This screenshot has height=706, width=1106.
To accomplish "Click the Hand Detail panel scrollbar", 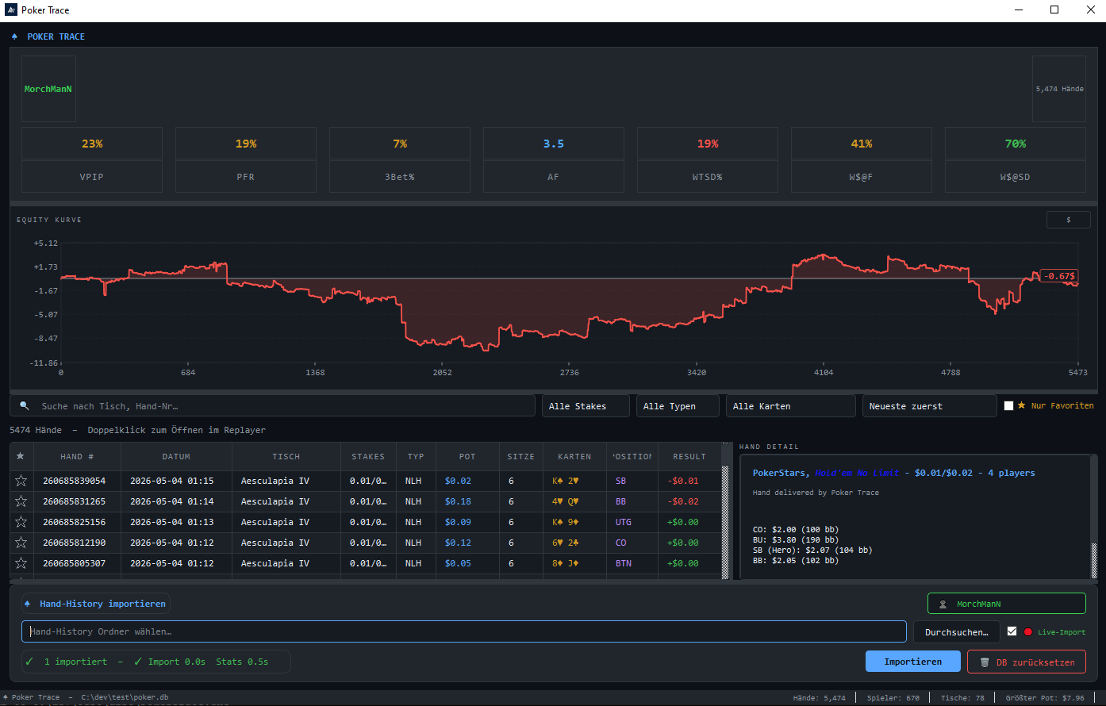I will pyautogui.click(x=1094, y=560).
